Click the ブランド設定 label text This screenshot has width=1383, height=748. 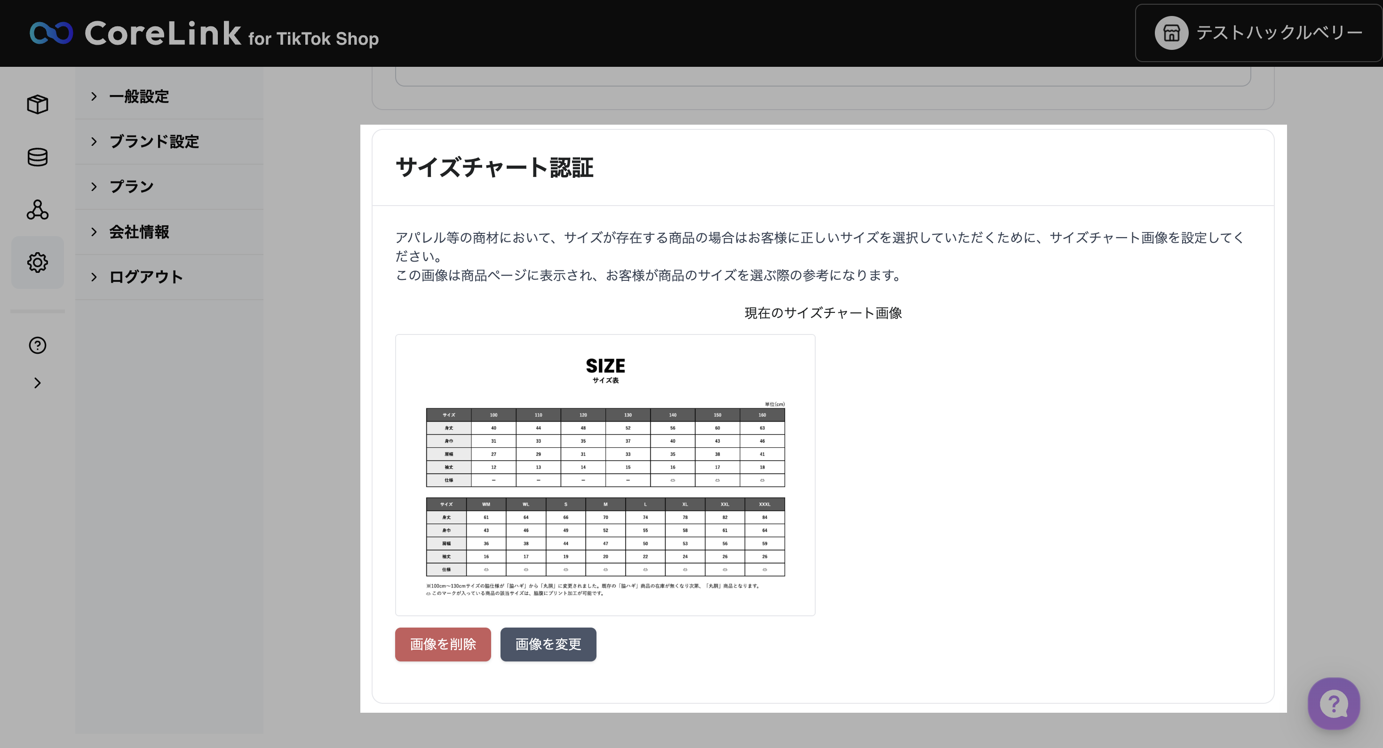154,142
